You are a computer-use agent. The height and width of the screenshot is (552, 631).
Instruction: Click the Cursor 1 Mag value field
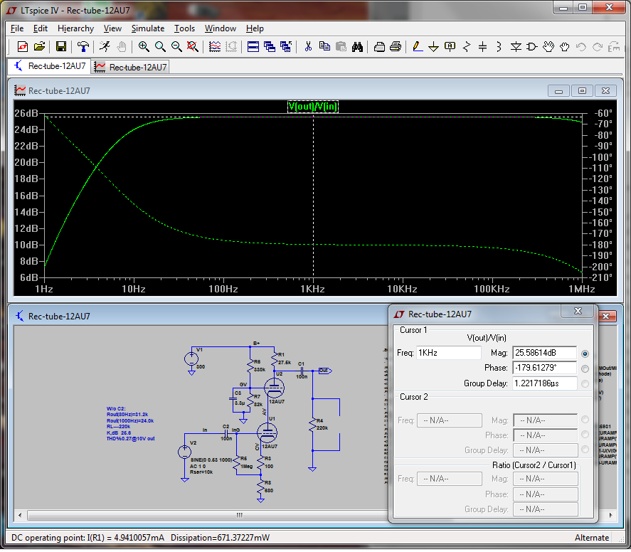coord(544,353)
